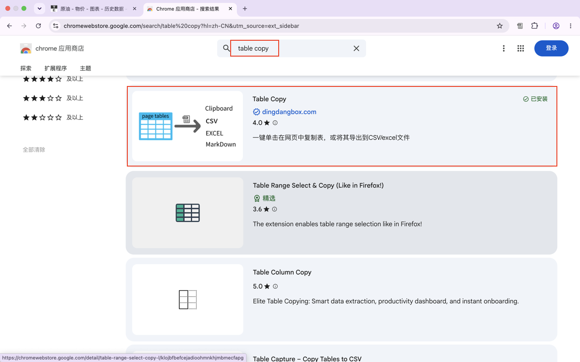The image size is (580, 362).
Task: Open the 扩展程序 tab
Action: point(55,68)
